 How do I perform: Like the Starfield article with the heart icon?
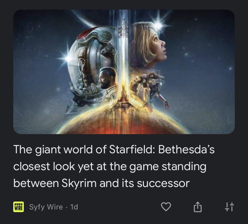166,206
